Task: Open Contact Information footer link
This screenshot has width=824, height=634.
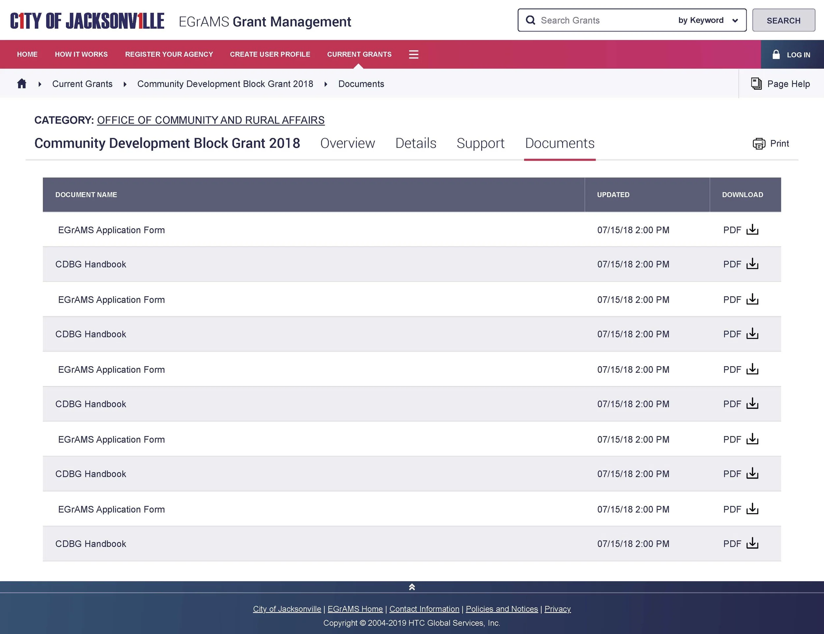Action: point(424,609)
